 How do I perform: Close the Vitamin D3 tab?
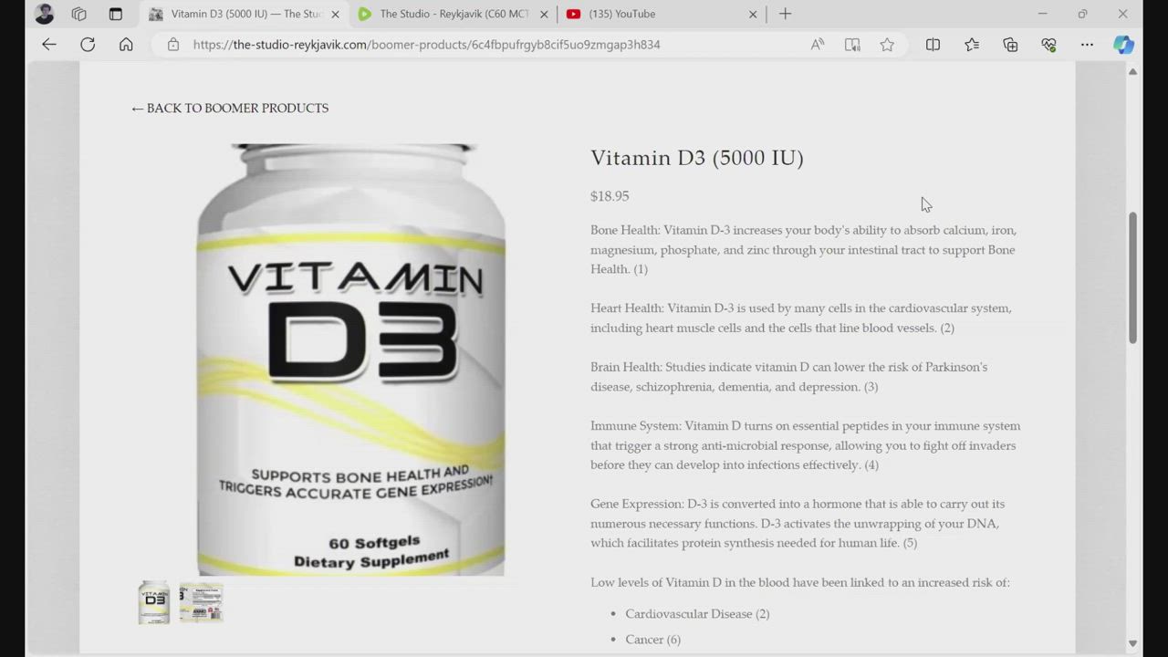tap(335, 14)
